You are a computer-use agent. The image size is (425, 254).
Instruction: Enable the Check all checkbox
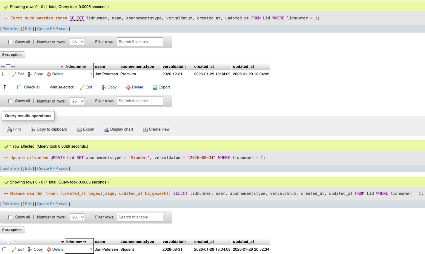pyautogui.click(x=19, y=87)
